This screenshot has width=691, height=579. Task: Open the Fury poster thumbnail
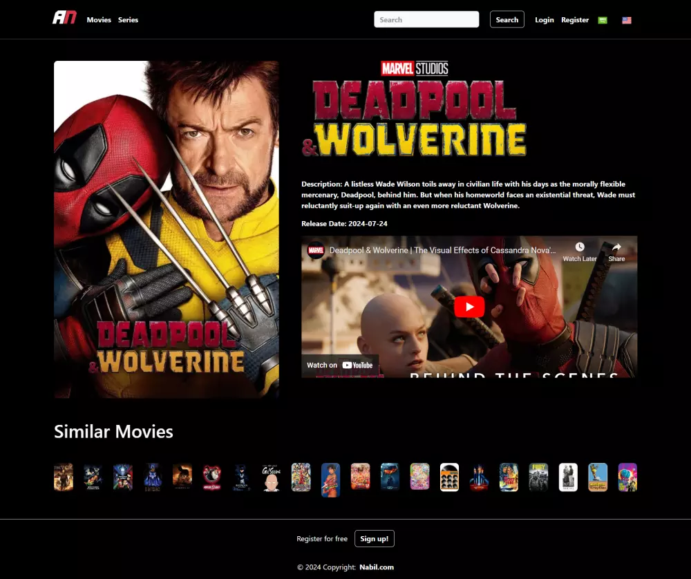point(538,477)
